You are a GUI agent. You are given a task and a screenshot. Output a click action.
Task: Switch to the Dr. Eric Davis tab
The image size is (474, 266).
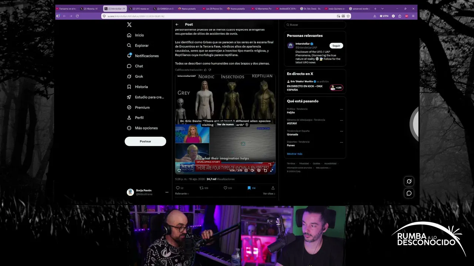311,8
